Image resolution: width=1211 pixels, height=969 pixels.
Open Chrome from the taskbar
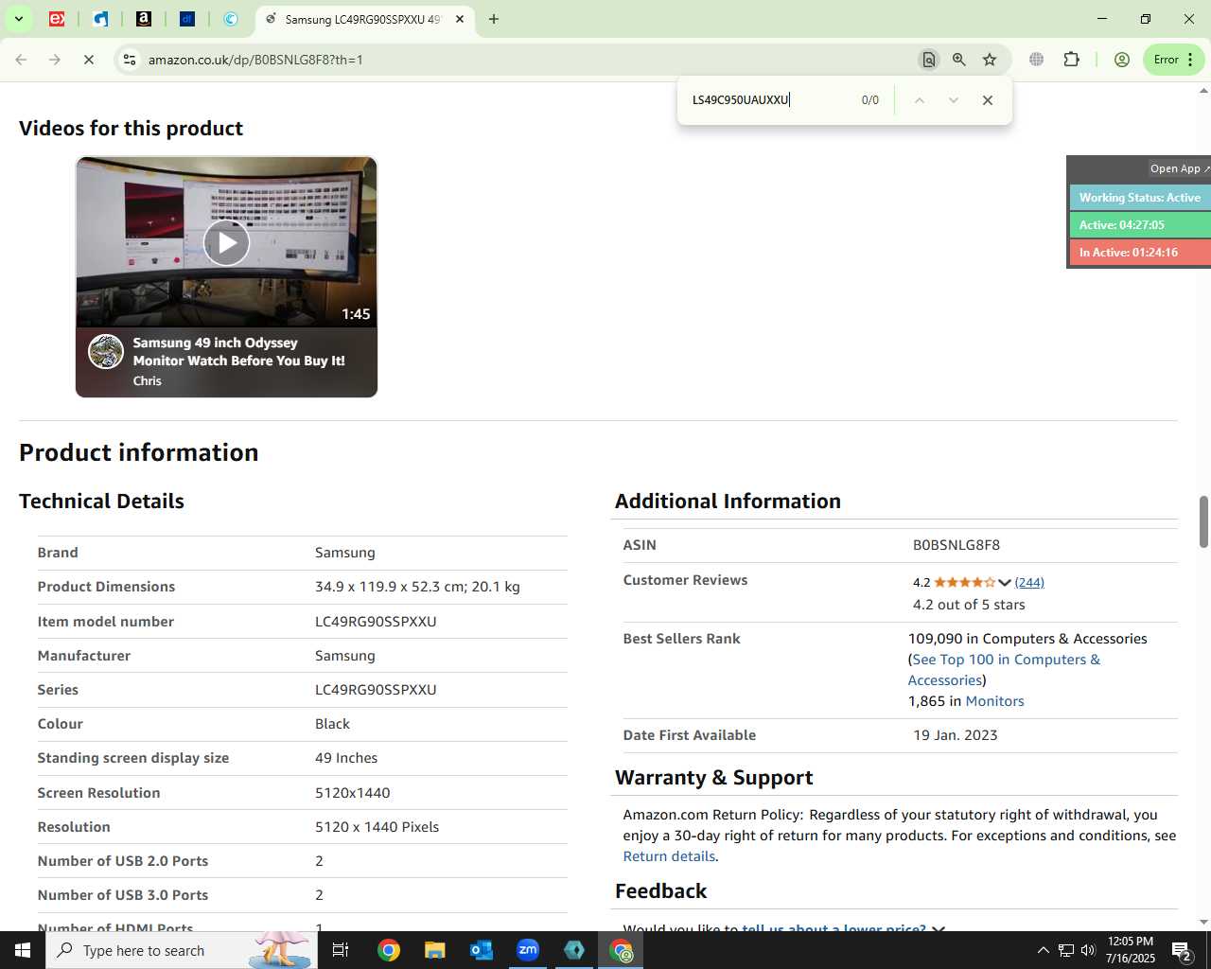[x=389, y=950]
